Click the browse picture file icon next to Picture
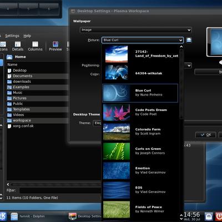222x222 pixels. tap(189, 40)
